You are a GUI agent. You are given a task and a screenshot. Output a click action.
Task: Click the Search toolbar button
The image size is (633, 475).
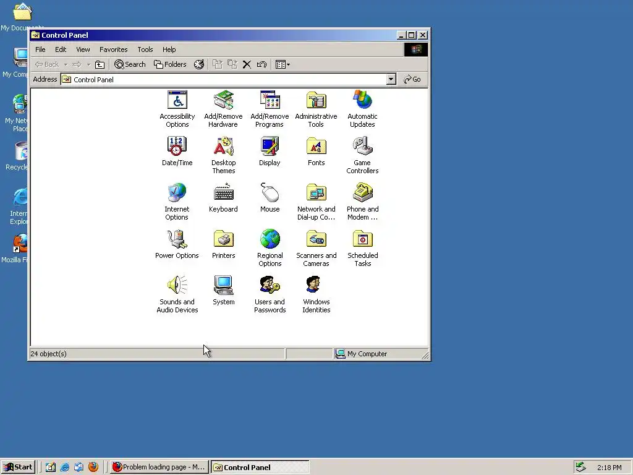(130, 64)
